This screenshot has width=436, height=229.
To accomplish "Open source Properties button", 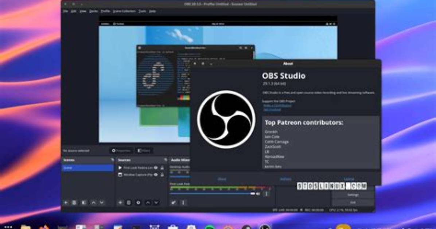I will tap(121, 151).
